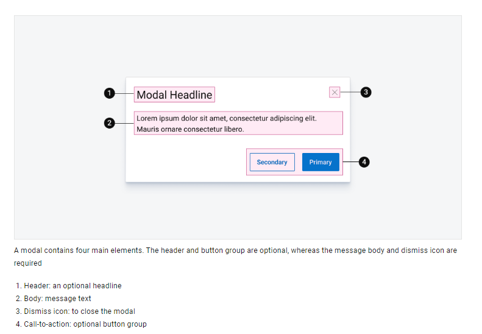Click 'Call-to-action: optional button group' list item
This screenshot has width=482, height=334.
click(x=85, y=324)
